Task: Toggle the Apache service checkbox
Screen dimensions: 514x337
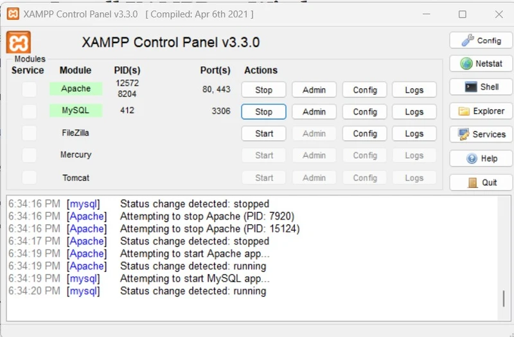Action: click(x=29, y=89)
